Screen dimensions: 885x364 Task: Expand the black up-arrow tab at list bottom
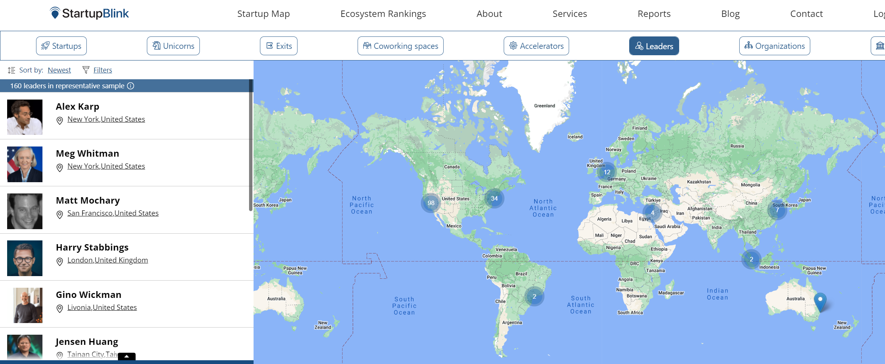point(127,356)
